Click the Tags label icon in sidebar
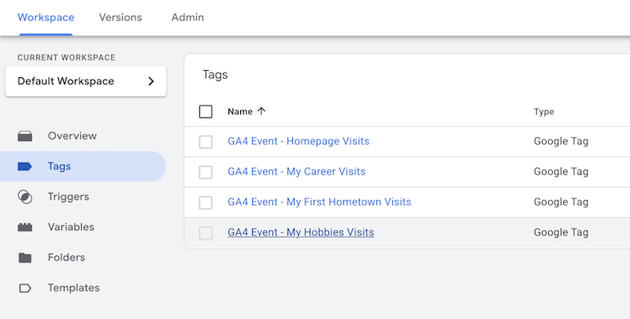The width and height of the screenshot is (630, 319). pyautogui.click(x=25, y=166)
